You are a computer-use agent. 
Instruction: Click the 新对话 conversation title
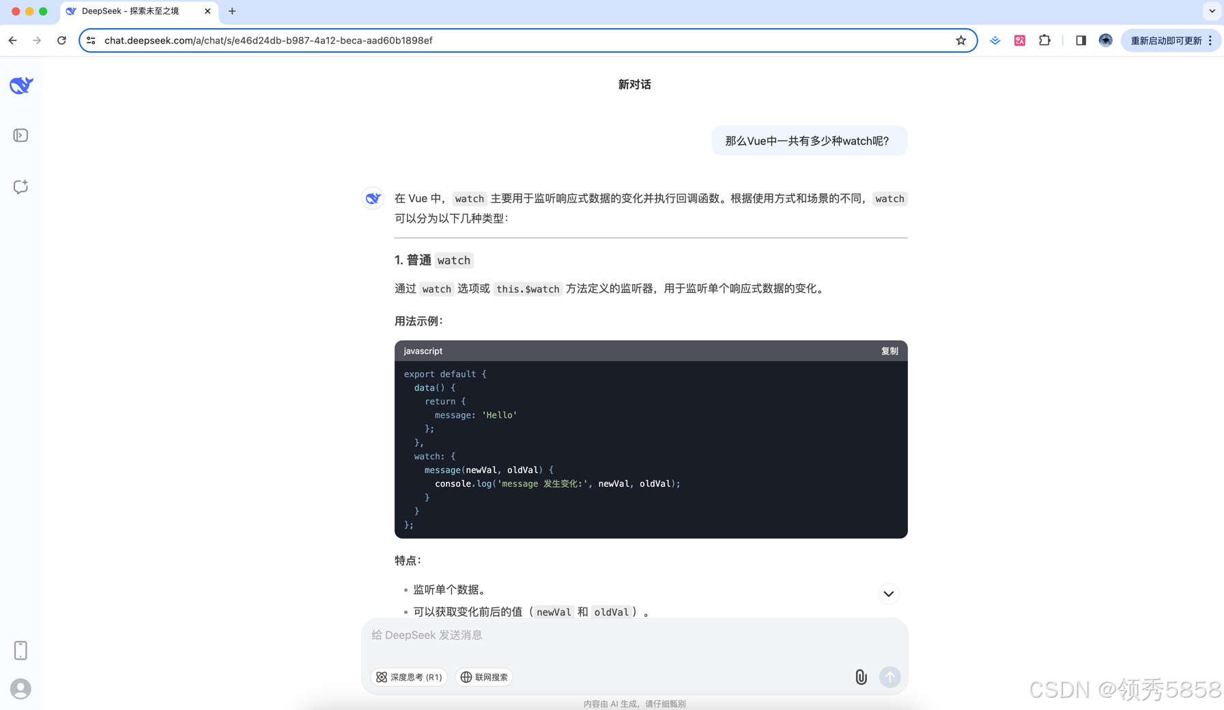pos(634,85)
